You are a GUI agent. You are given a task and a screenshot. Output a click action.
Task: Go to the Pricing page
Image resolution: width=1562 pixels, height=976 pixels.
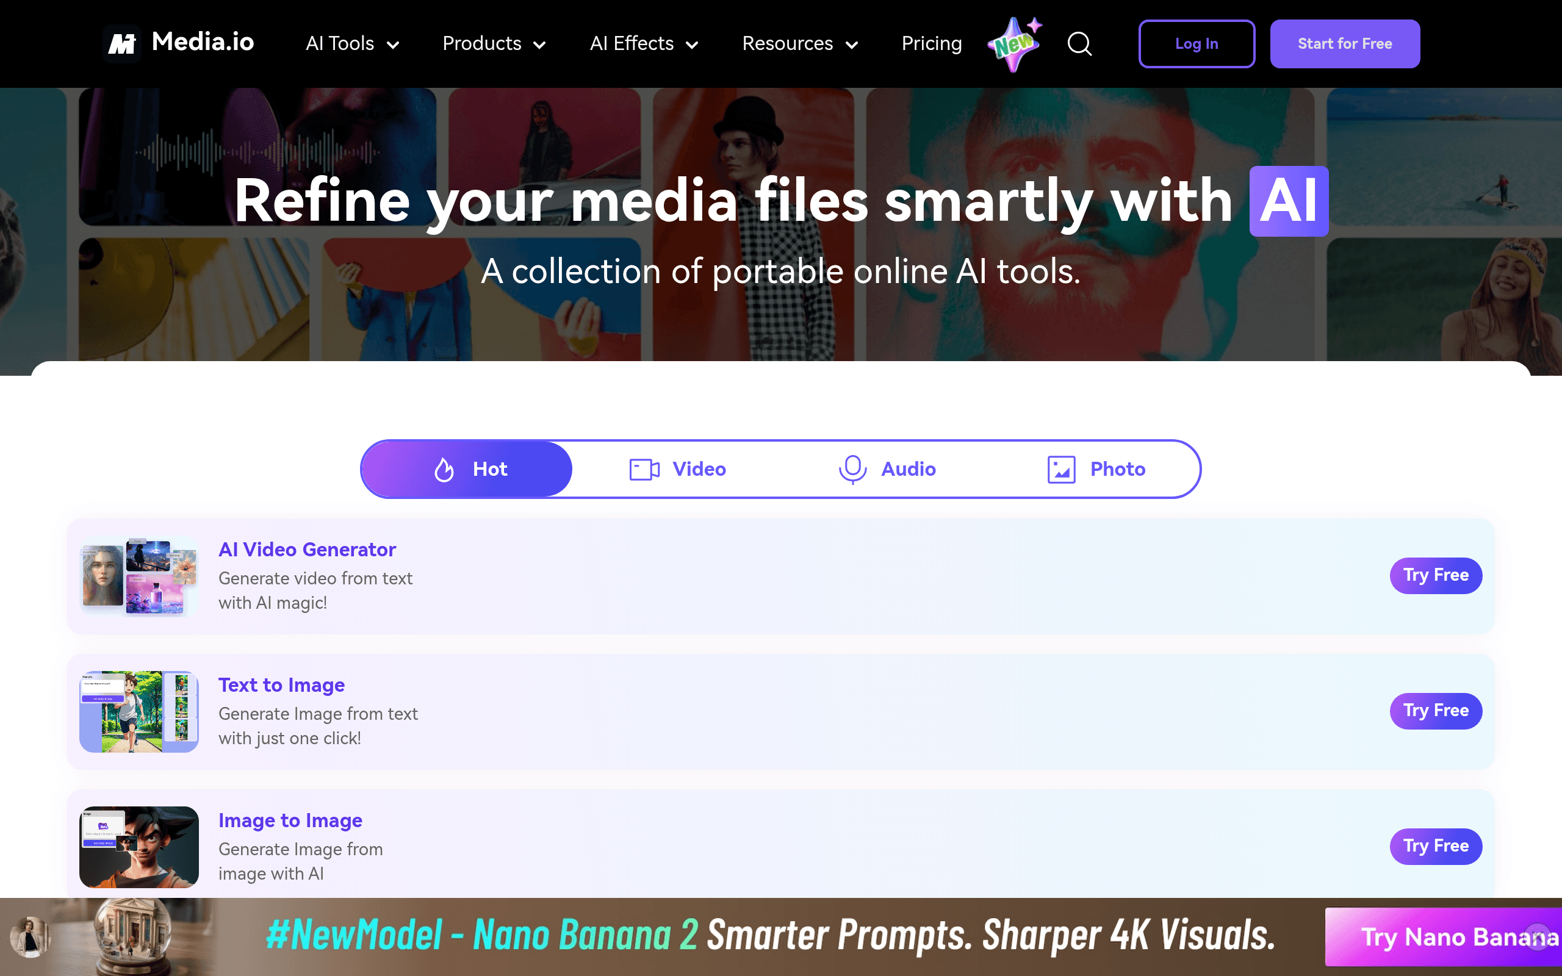[931, 44]
